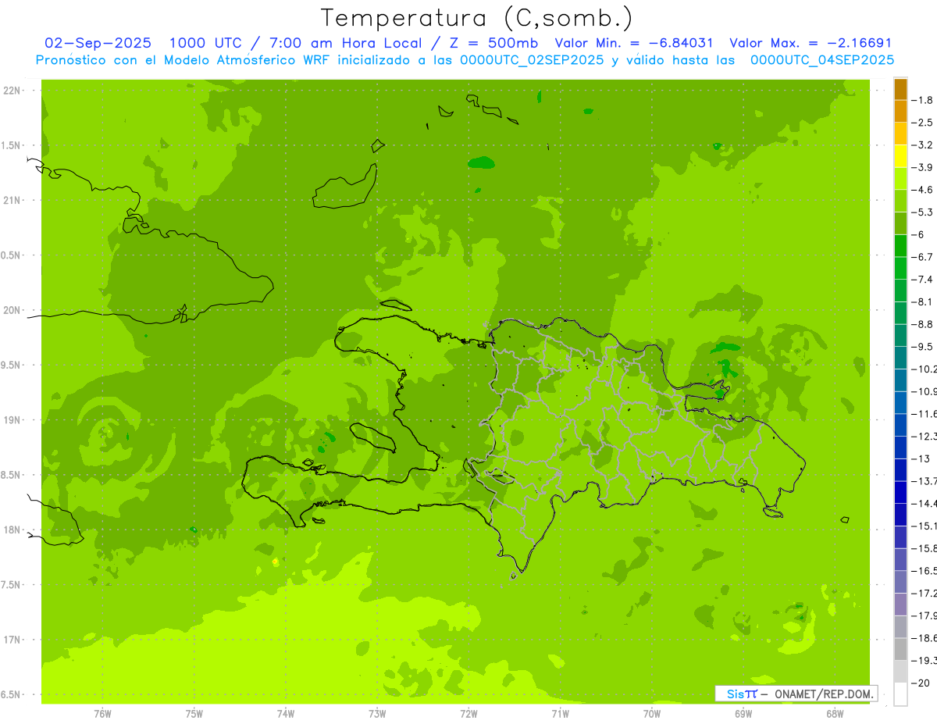Pick the legend swatch between -4.6 and -5.3
This screenshot has width=937, height=724.
click(x=900, y=201)
